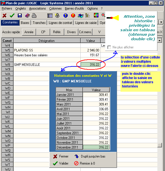
Task: Click the green check Valider icon
Action: coord(55,163)
